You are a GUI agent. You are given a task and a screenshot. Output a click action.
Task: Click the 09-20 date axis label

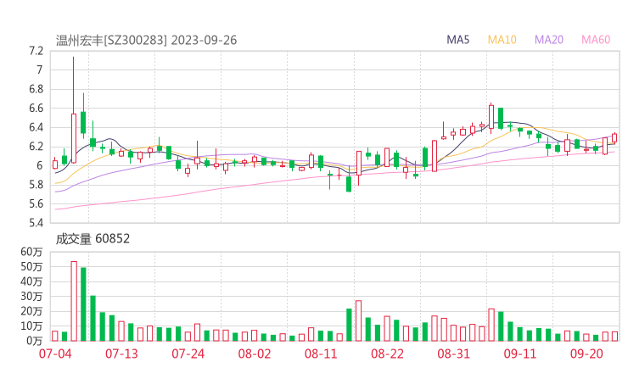[586, 354]
